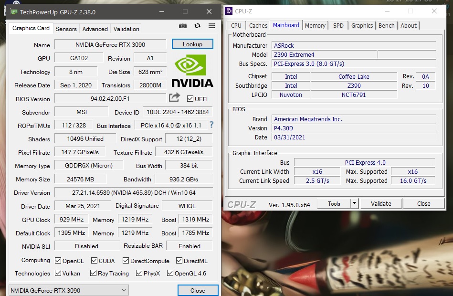This screenshot has width=453, height=296.
Task: Toggle the Vulkan checkbox
Action: pos(58,273)
